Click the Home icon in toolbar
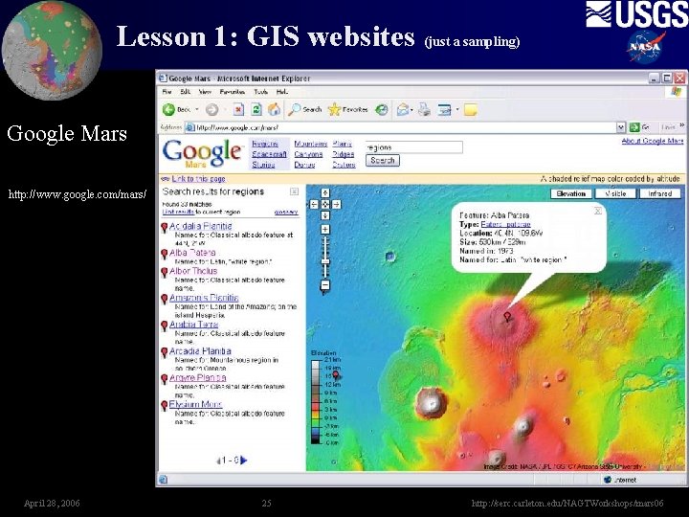The height and width of the screenshot is (517, 689). coord(275,109)
